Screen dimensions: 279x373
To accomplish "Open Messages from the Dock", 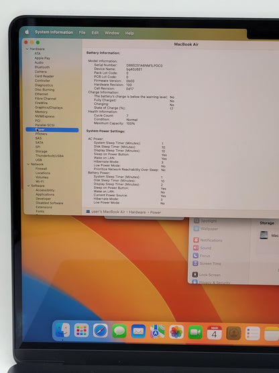I will (x=119, y=331).
